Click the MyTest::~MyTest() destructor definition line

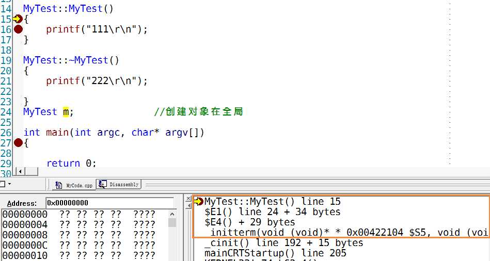[x=71, y=60]
